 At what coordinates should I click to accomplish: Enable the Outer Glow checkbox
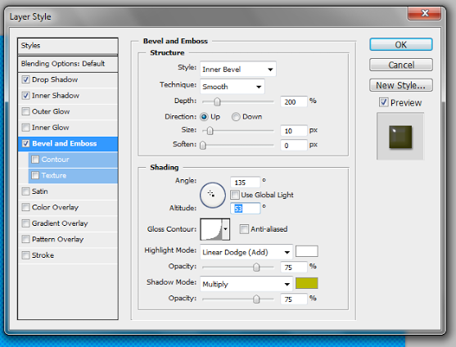[x=25, y=111]
